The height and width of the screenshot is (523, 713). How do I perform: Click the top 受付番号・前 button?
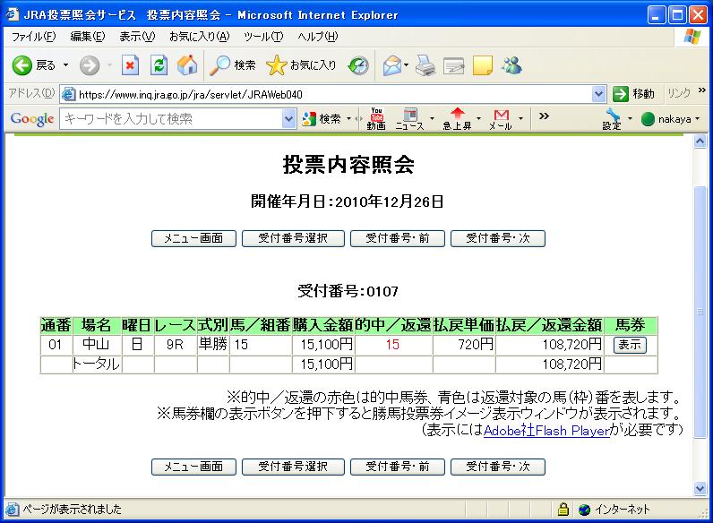point(398,238)
